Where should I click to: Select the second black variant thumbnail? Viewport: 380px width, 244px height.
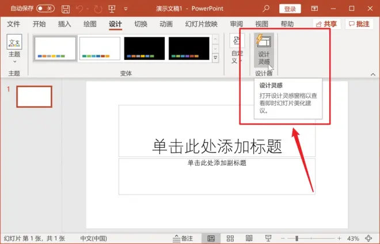(189, 48)
